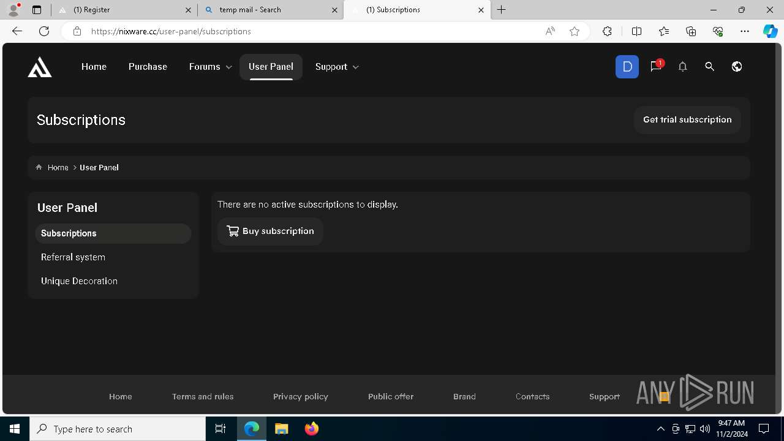The width and height of the screenshot is (784, 441).
Task: Open File Explorer from taskbar
Action: [282, 429]
